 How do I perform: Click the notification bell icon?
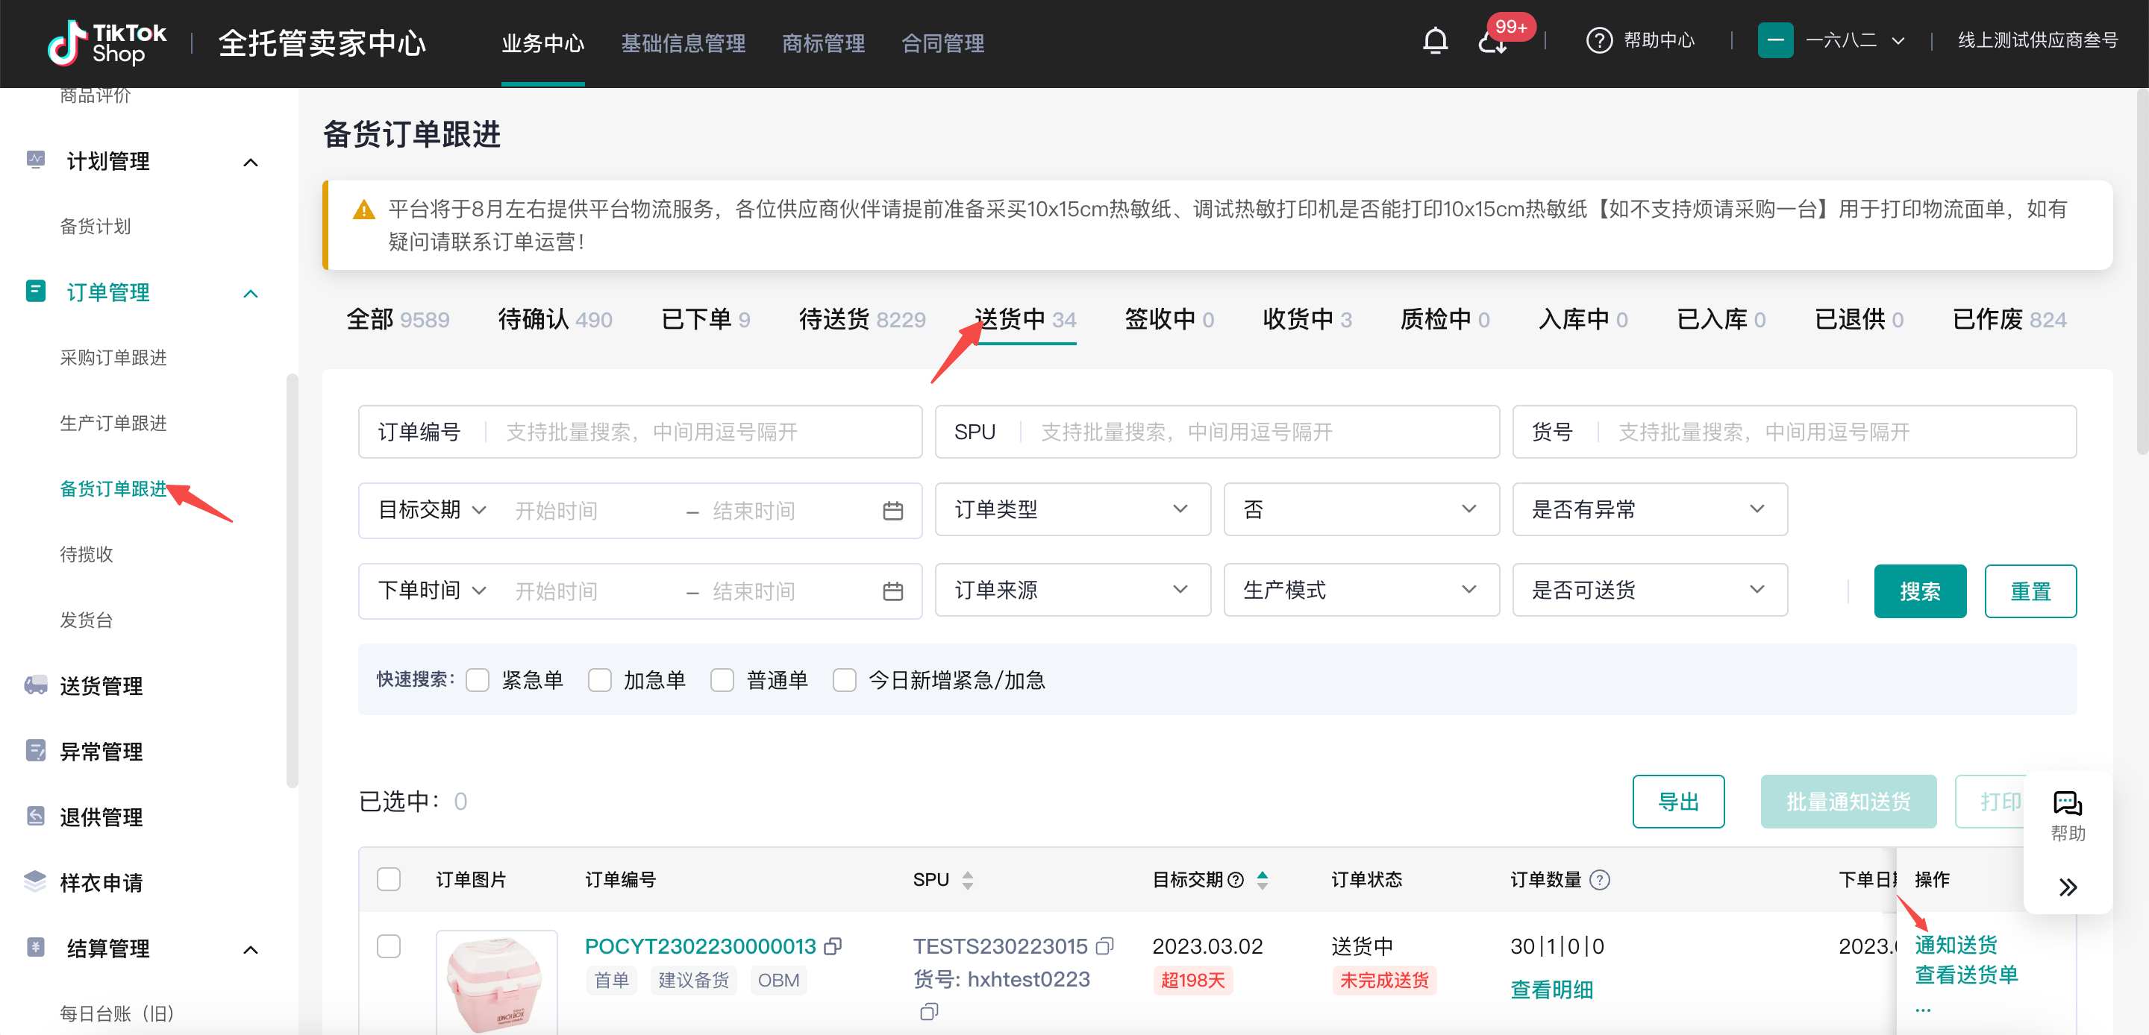[1435, 41]
